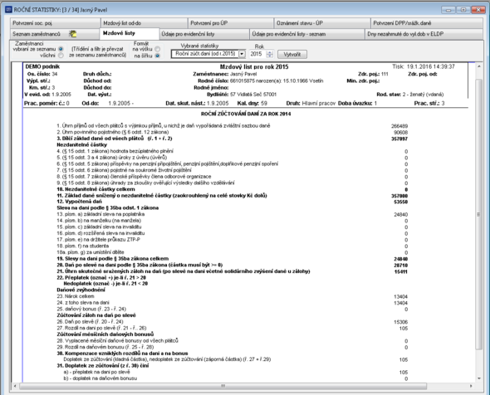Click the vertical scrollbar thumb
Image resolution: width=490 pixels, height=395 pixels.
point(478,214)
